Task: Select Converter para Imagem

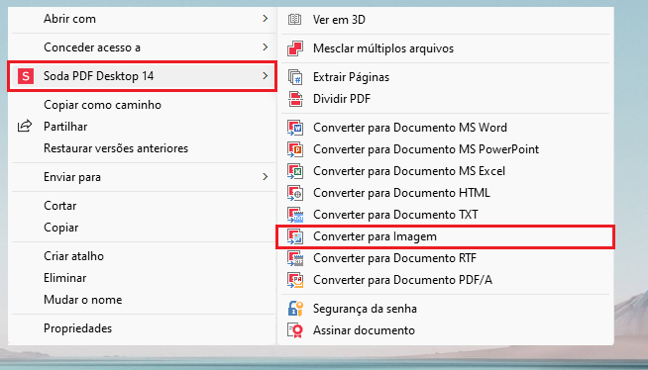Action: 446,236
